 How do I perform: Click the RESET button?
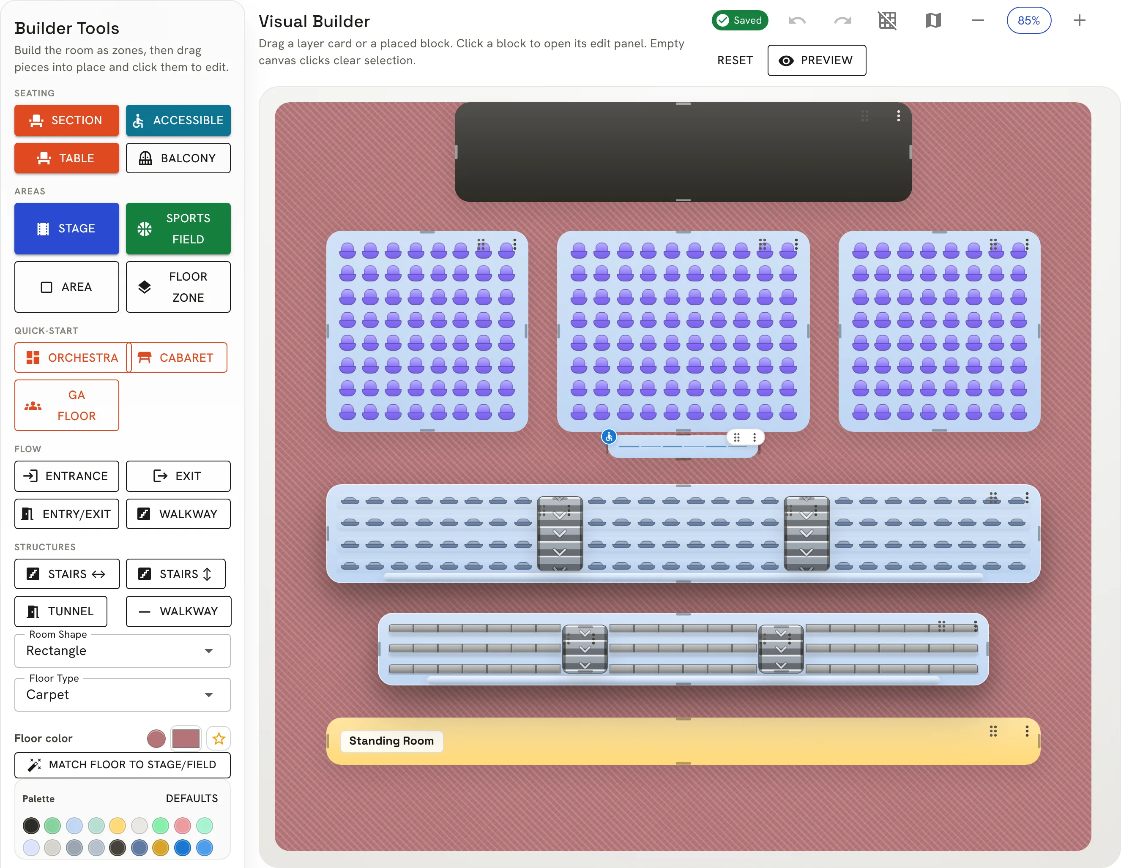point(735,60)
